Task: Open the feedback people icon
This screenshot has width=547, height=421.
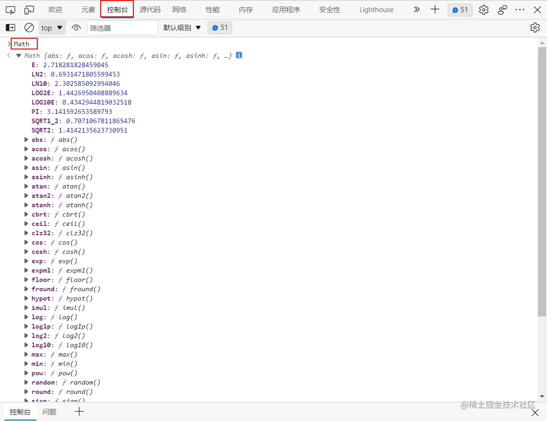Action: pyautogui.click(x=502, y=10)
